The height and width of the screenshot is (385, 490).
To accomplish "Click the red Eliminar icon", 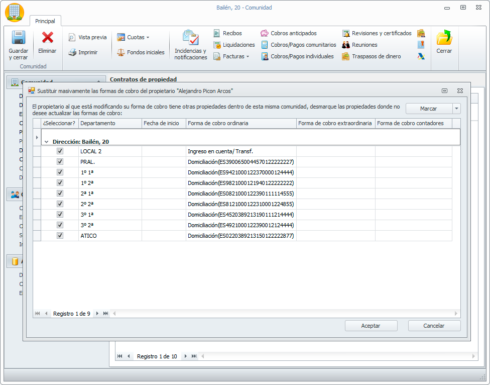I will point(48,38).
